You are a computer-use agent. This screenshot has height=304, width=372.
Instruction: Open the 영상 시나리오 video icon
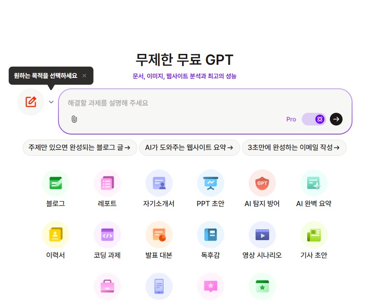[x=262, y=235]
